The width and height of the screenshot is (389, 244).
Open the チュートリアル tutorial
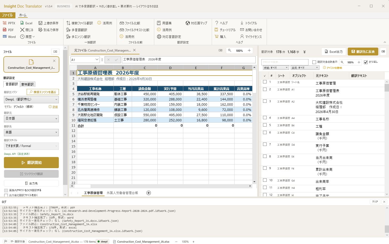pos(225,30)
